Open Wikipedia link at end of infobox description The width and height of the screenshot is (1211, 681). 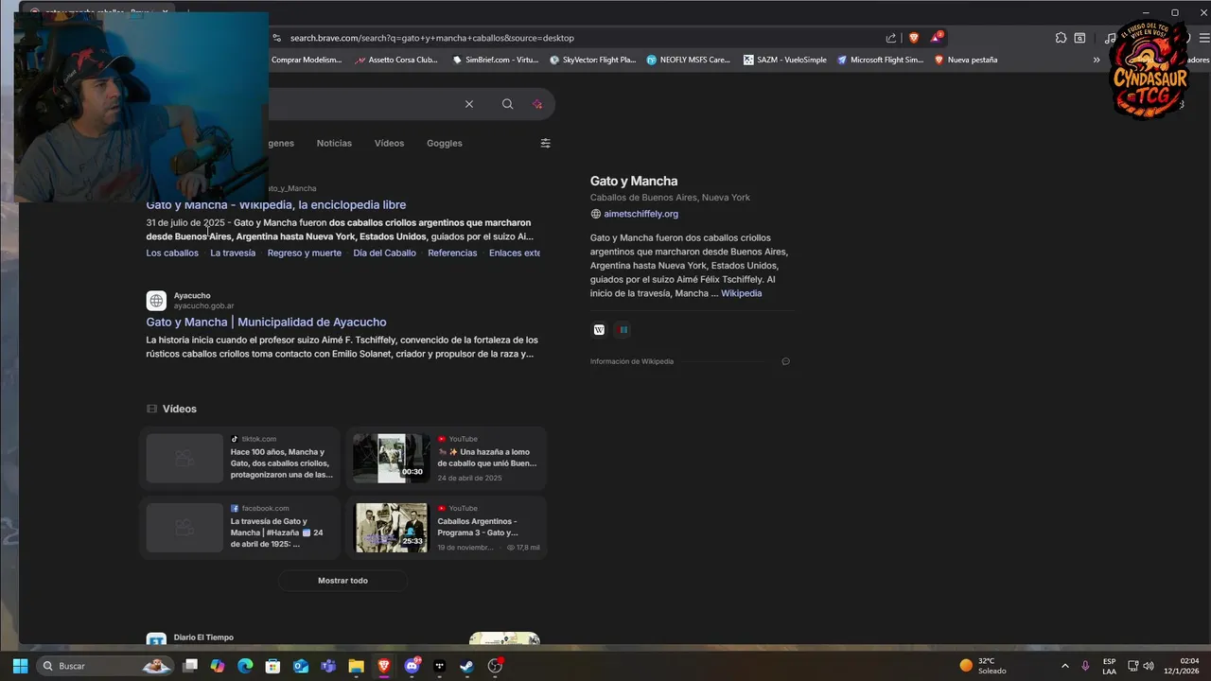pyautogui.click(x=741, y=293)
